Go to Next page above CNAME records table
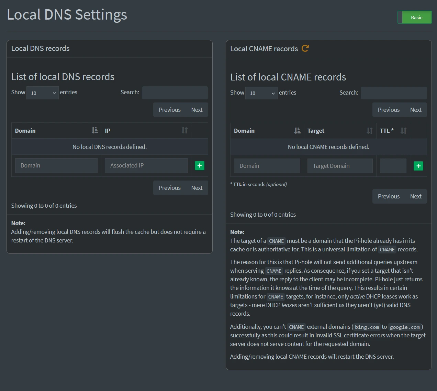The height and width of the screenshot is (391, 437). coord(416,110)
